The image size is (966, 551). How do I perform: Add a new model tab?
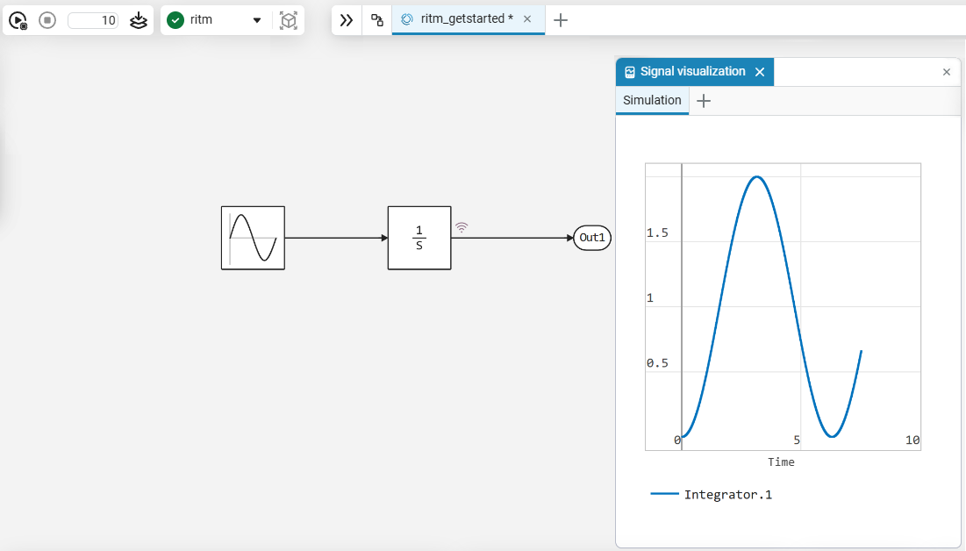(560, 20)
